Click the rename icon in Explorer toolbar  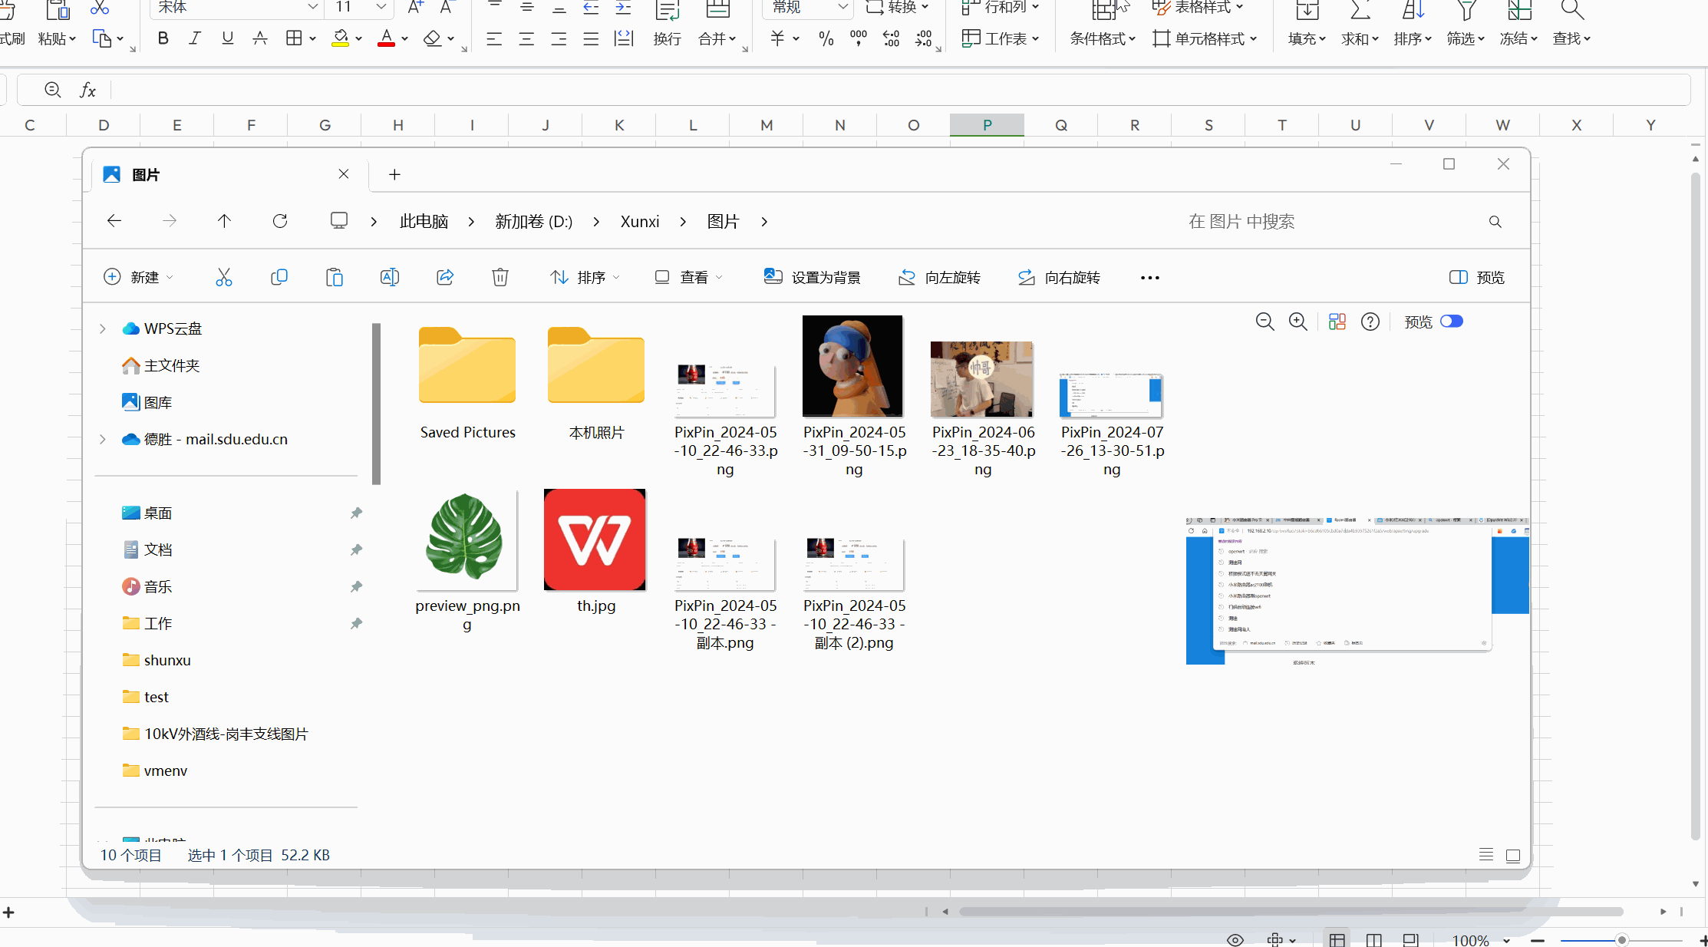coord(389,277)
